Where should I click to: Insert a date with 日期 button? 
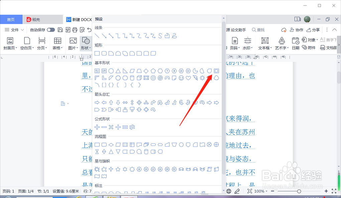pos(296,43)
